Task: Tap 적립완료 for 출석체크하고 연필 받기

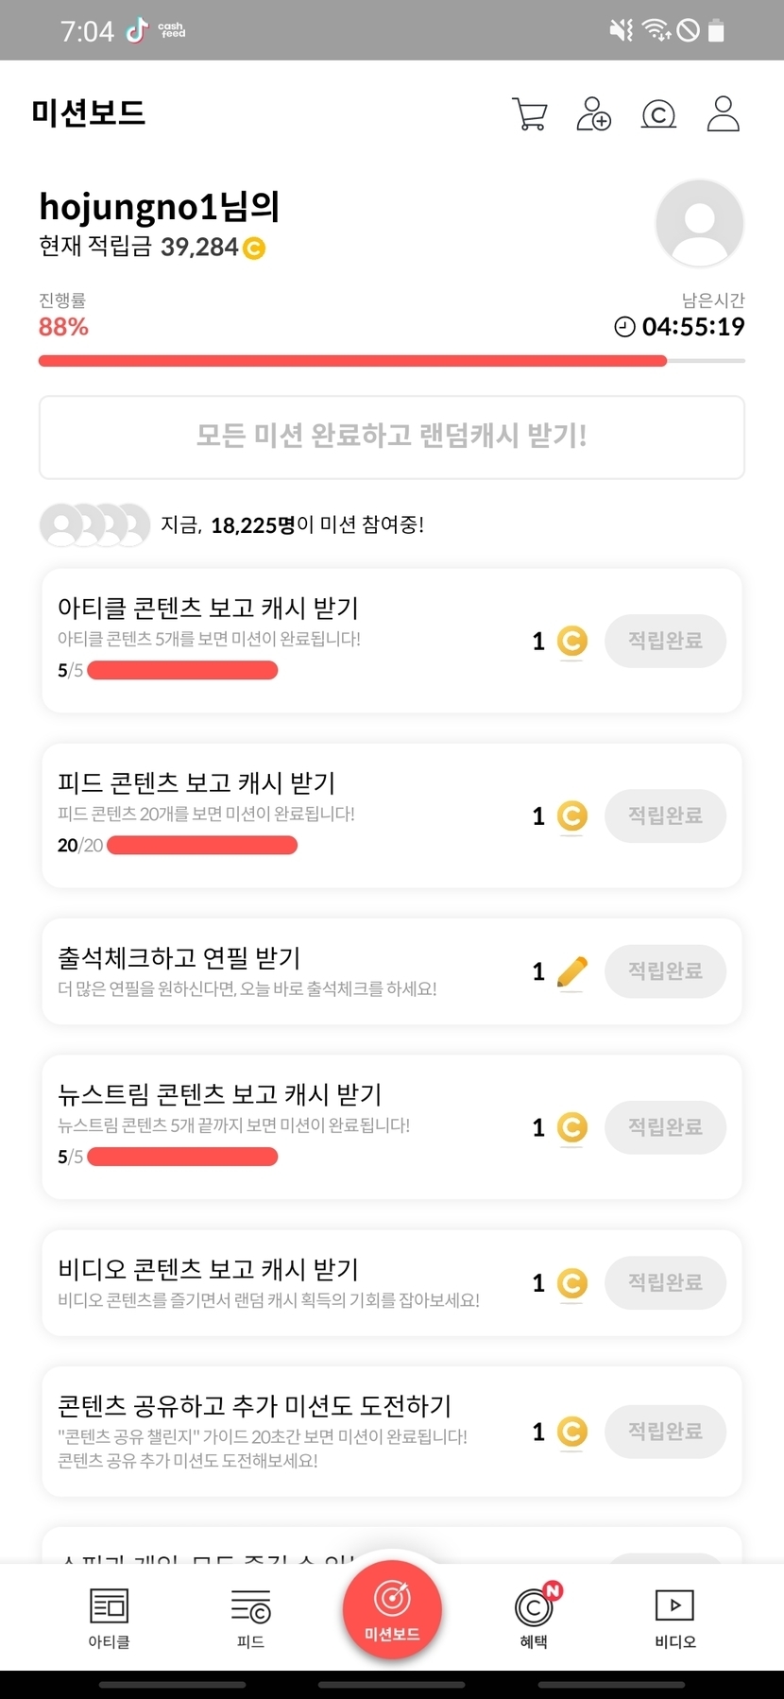Action: (x=665, y=971)
